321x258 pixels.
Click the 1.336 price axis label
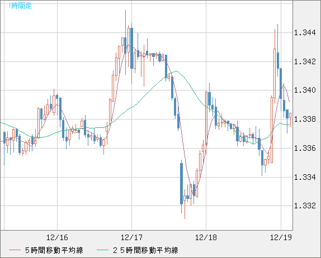(x=305, y=148)
